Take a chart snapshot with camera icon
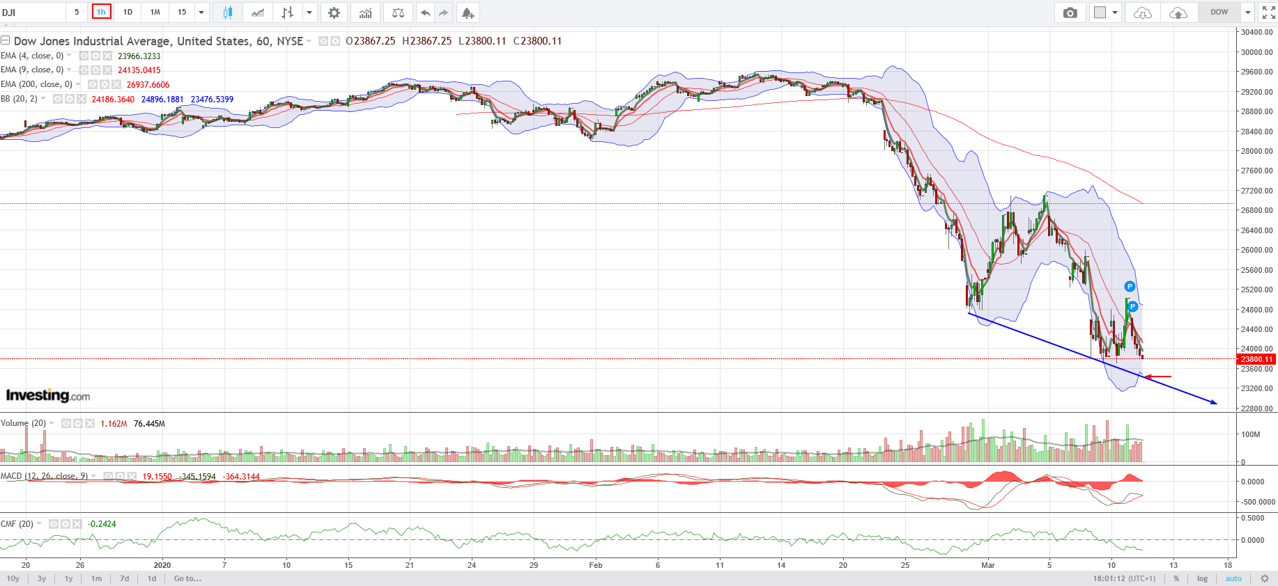The width and height of the screenshot is (1278, 586). (1070, 13)
